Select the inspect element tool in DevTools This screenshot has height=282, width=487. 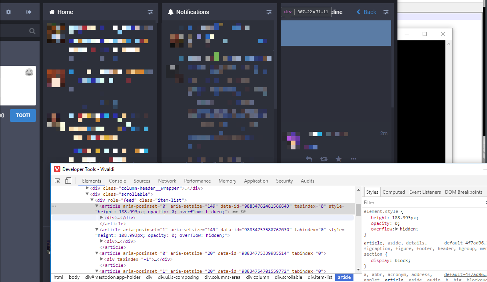tap(57, 181)
